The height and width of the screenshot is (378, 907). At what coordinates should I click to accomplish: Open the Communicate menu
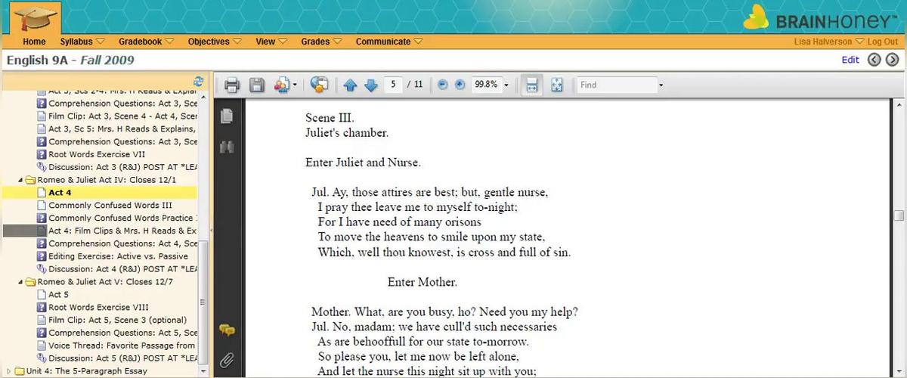click(x=388, y=42)
